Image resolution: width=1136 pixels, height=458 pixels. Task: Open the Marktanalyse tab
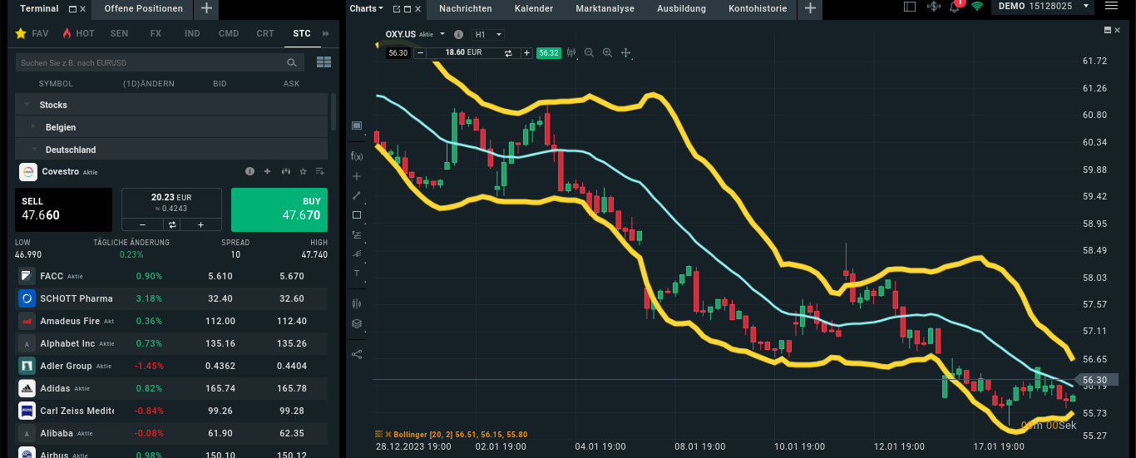605,9
